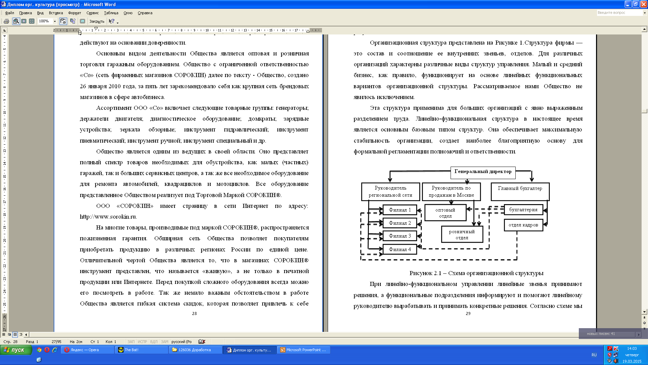Launch Opera from quick launch
This screenshot has width=648, height=365.
(x=47, y=350)
